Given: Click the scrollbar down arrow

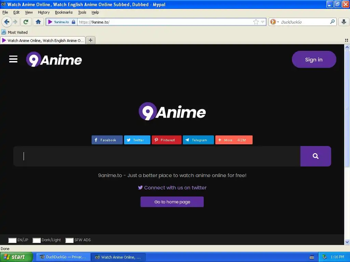Looking at the screenshot, I should [x=347, y=242].
